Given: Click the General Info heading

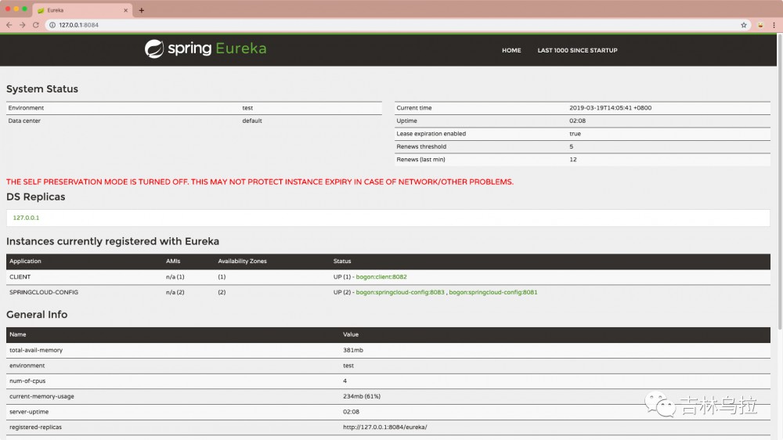Looking at the screenshot, I should click(x=37, y=315).
